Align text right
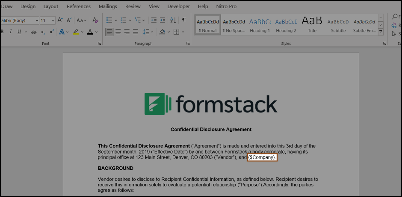 click(x=127, y=32)
